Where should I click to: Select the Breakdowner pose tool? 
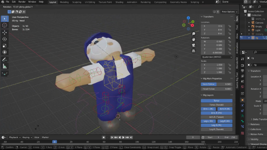(5, 74)
